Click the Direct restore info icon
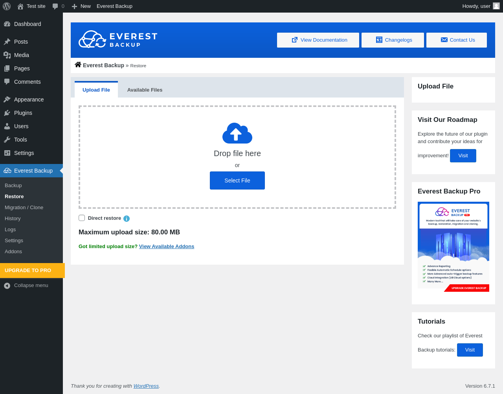This screenshot has height=394, width=503. click(x=127, y=219)
